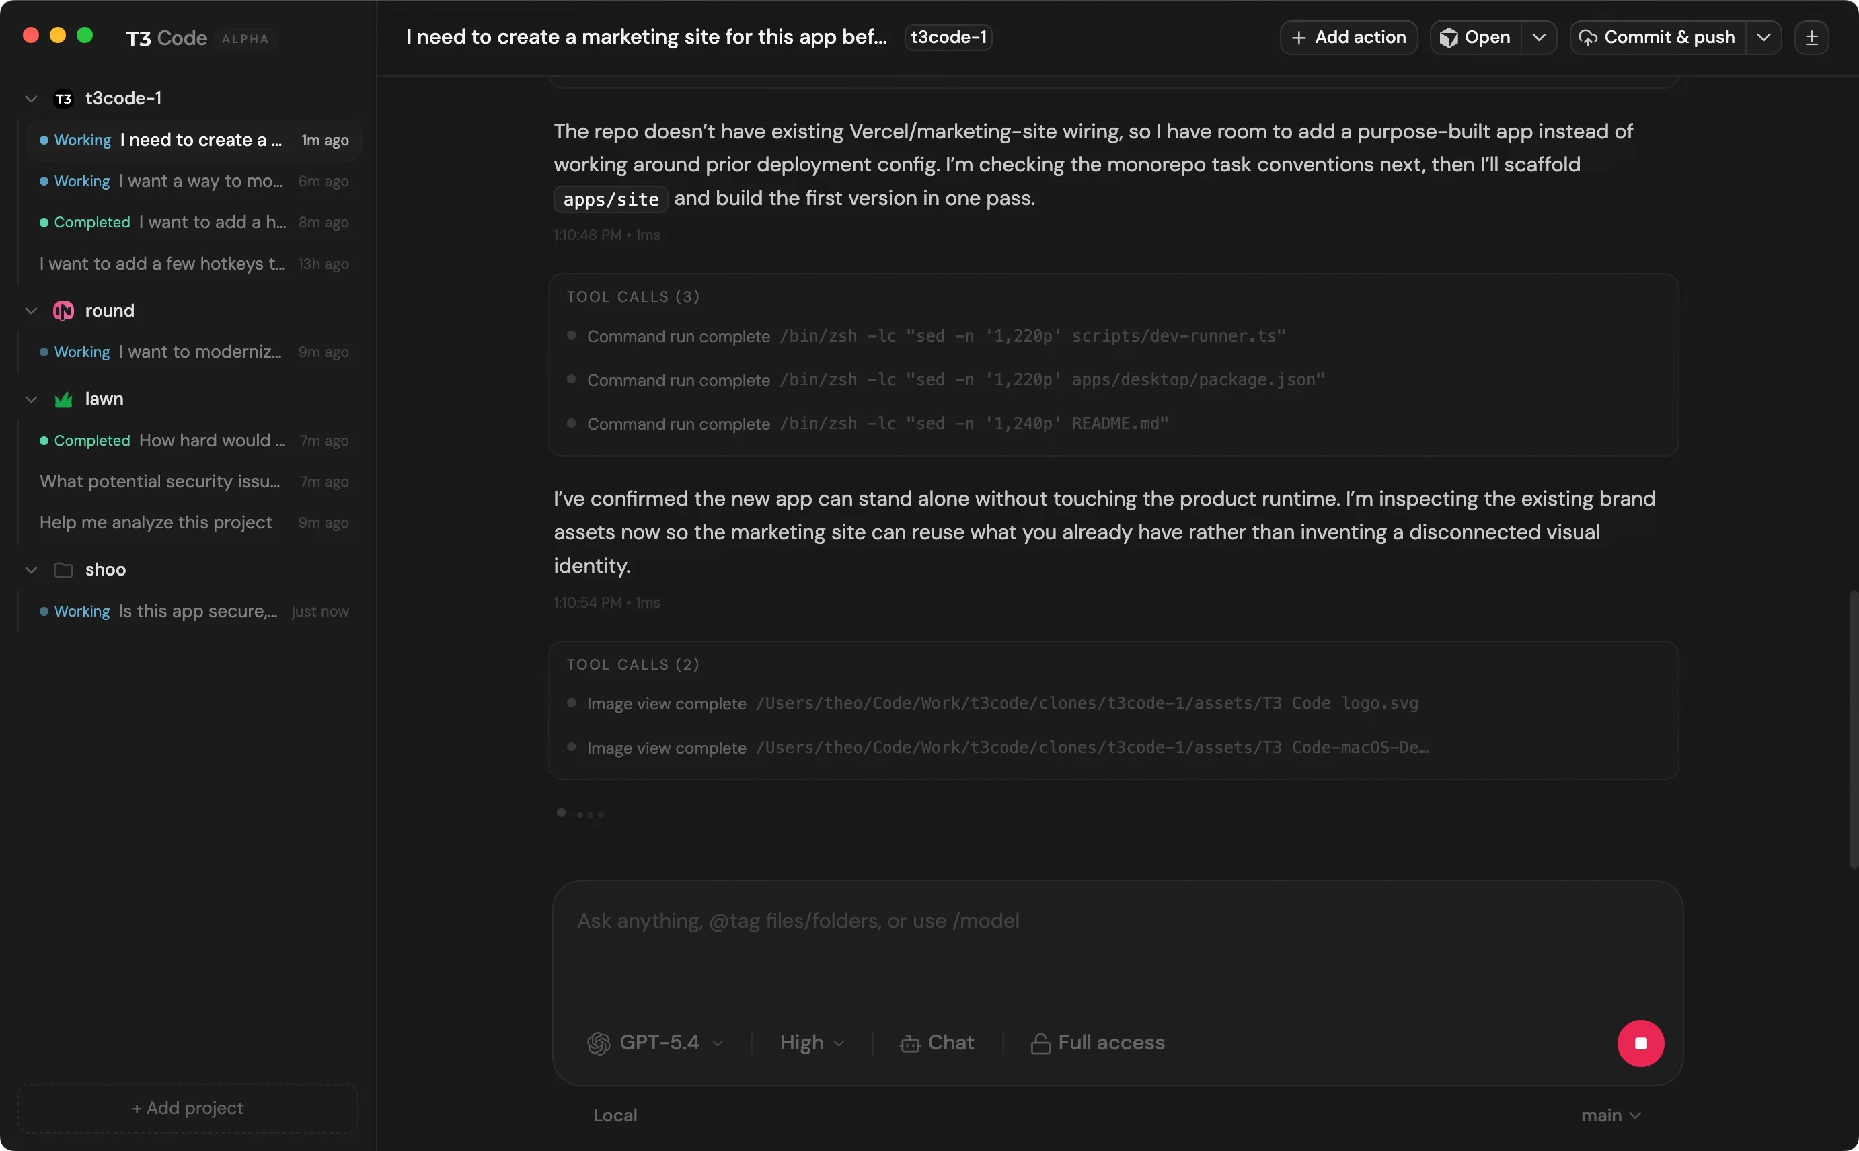Toggle Chat mode in the composer
Screen dimensions: 1859x1151
(x=936, y=1043)
